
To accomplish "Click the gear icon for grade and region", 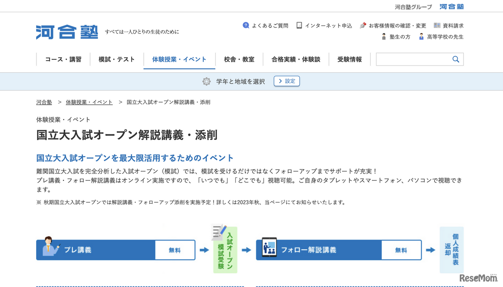I will tap(206, 81).
